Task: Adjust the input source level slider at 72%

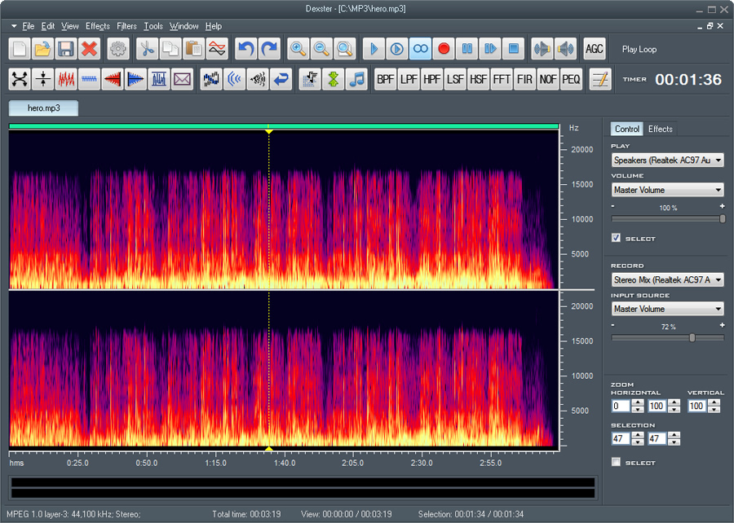Action: click(692, 337)
